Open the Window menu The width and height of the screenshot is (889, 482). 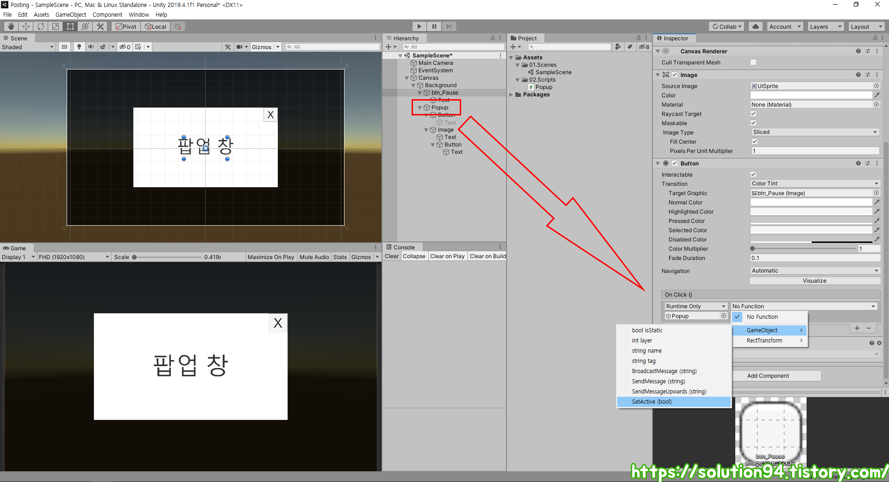[139, 14]
